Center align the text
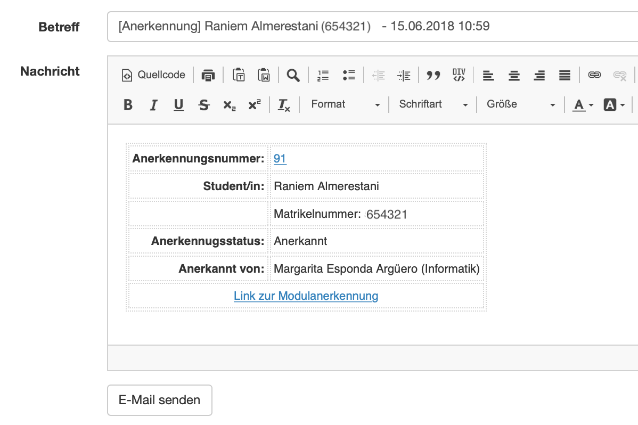Viewport: 638px width, 425px height. coord(514,75)
